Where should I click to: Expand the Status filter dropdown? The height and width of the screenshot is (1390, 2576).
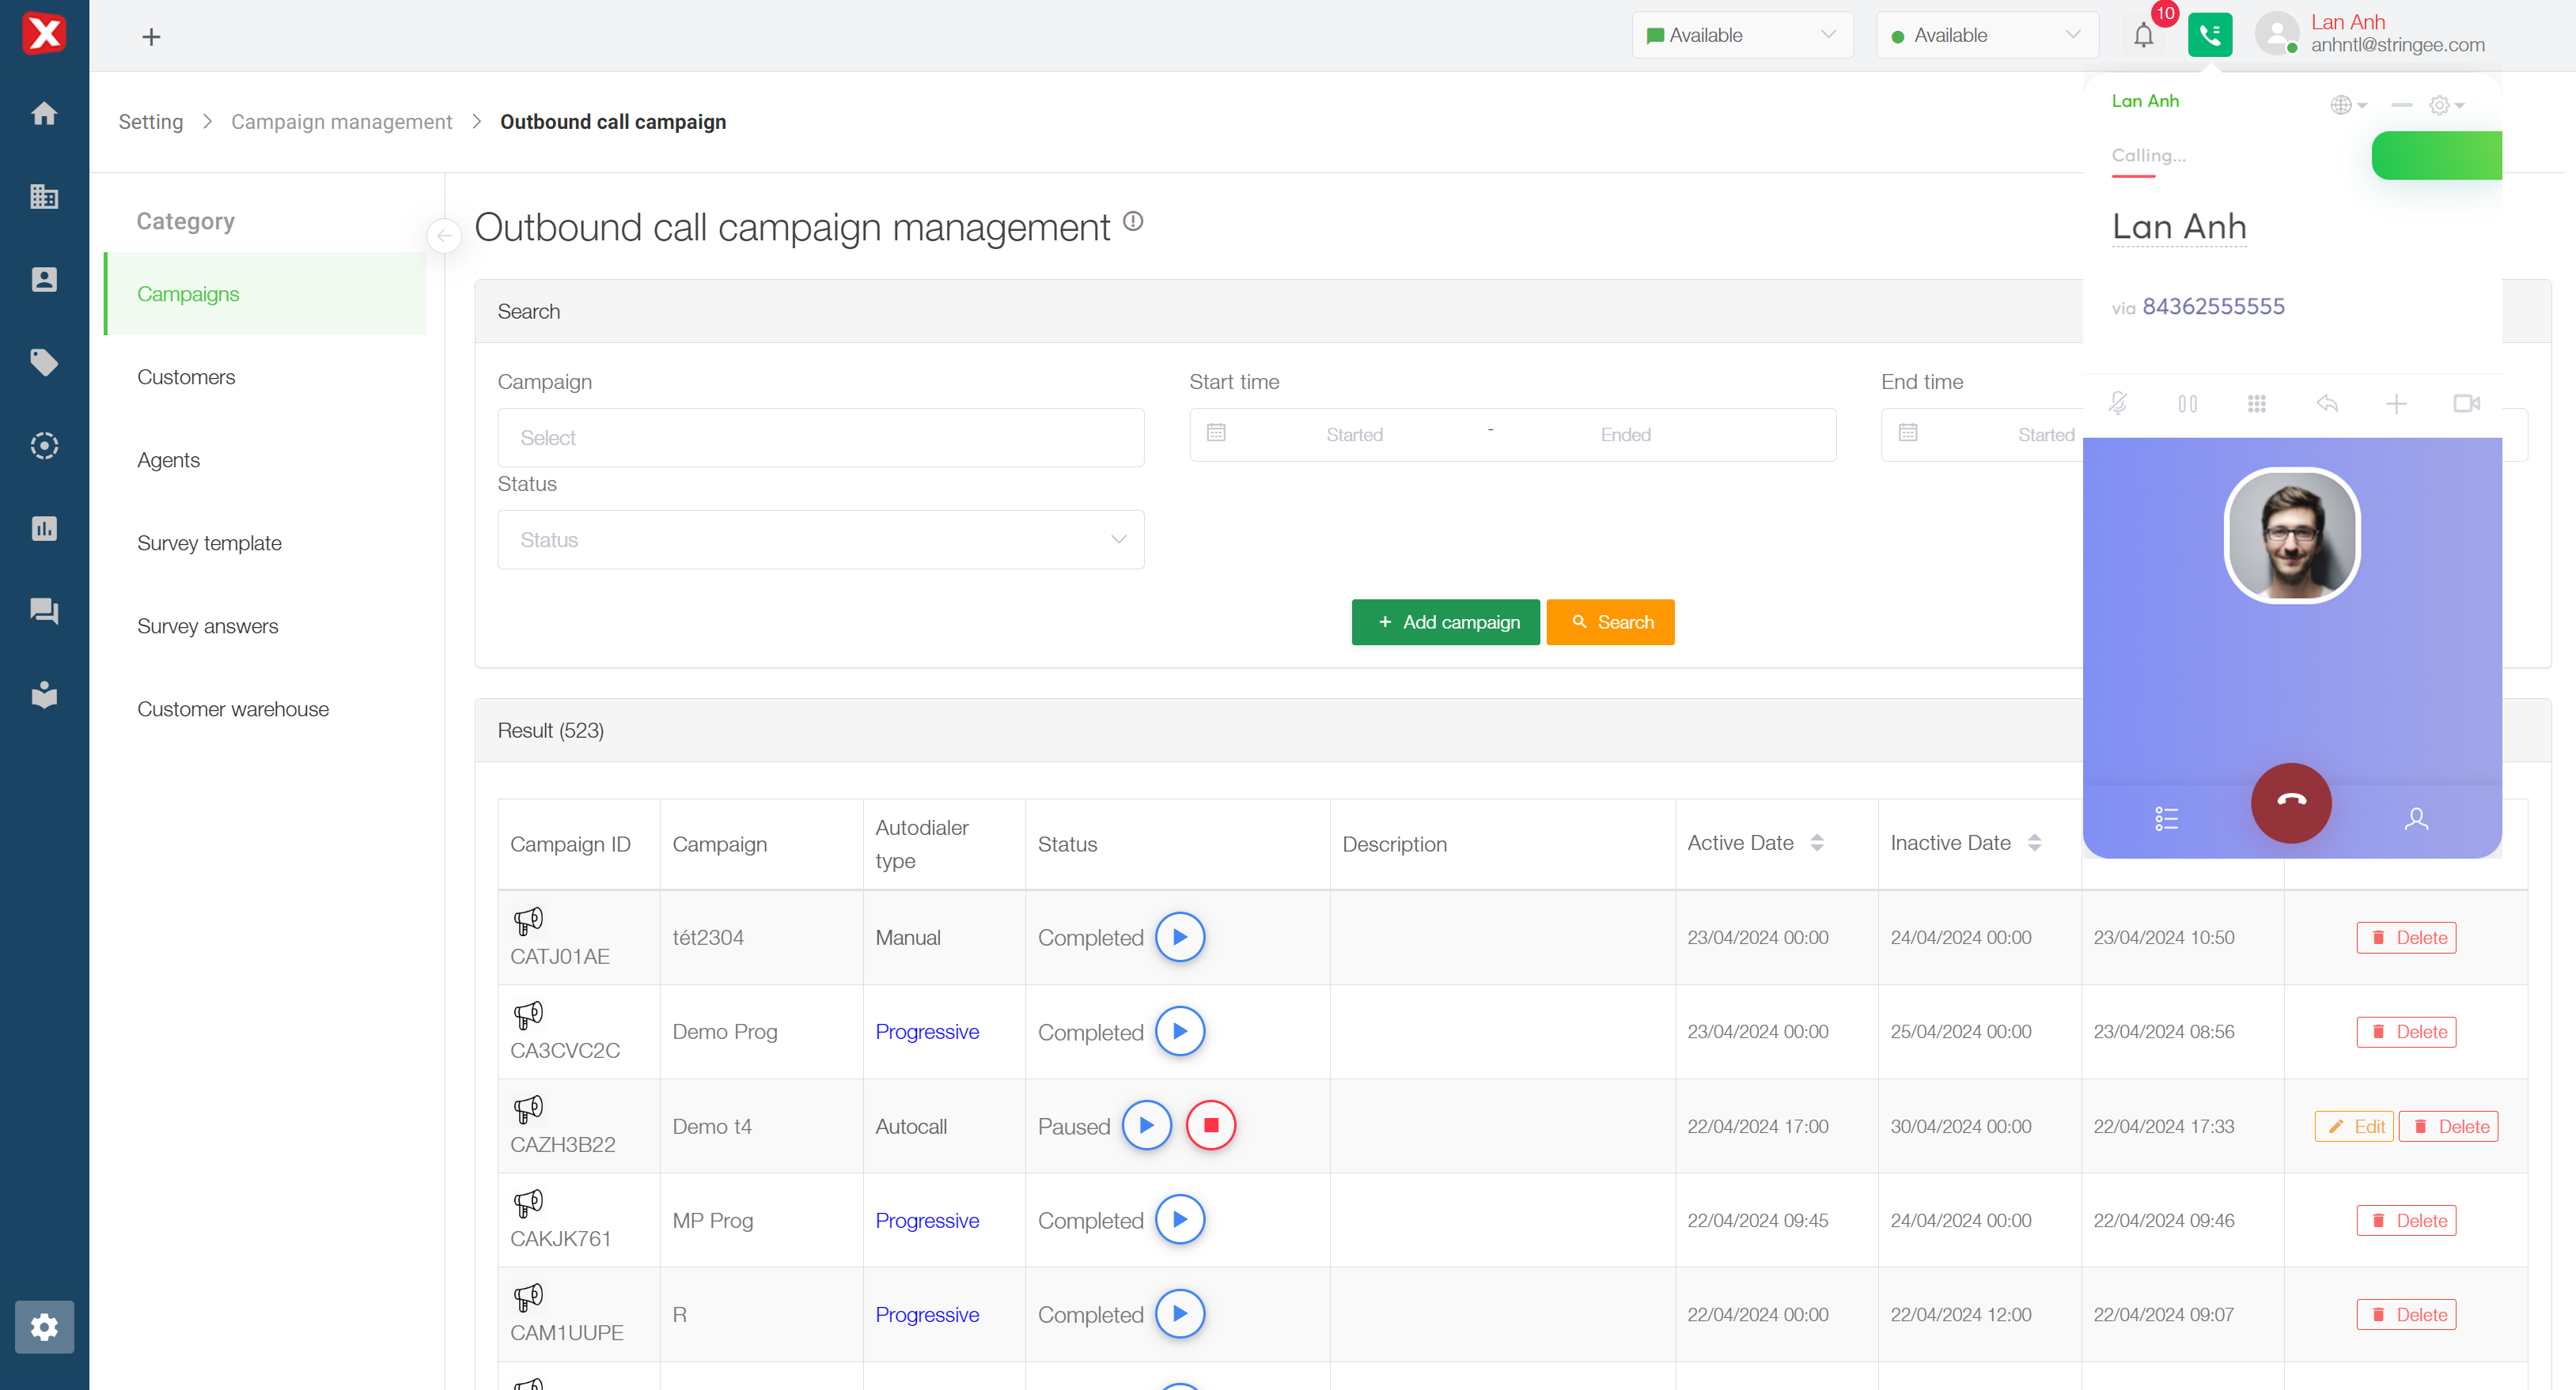click(820, 539)
